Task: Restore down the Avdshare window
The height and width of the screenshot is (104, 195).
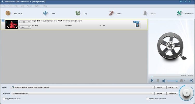Action: 185,2
